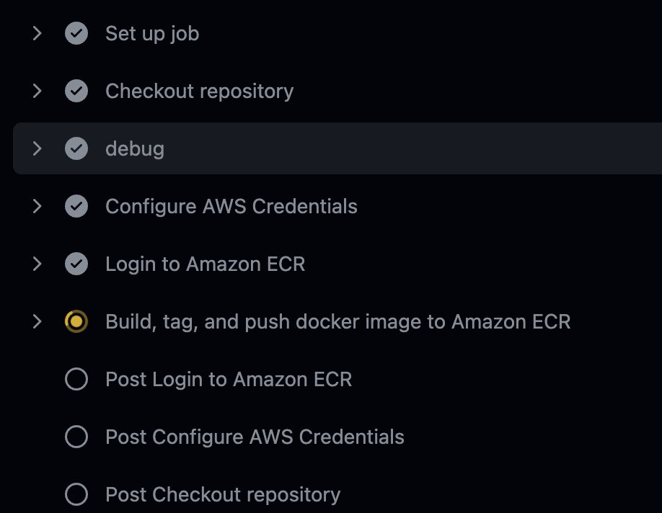662x513 pixels.
Task: Expand the Checkout repository step chevron
Action: point(37,91)
